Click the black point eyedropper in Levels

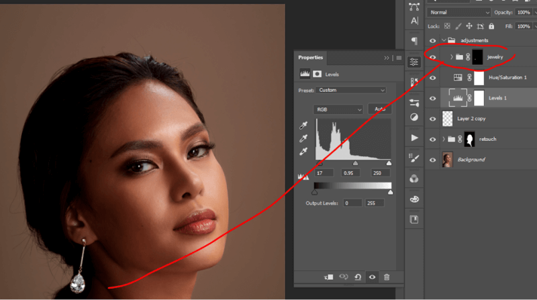[x=303, y=126]
